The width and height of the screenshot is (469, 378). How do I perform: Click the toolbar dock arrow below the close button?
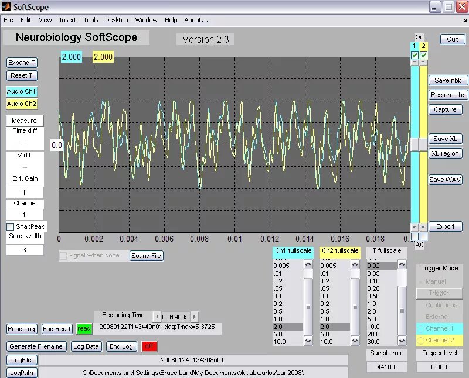(x=464, y=20)
